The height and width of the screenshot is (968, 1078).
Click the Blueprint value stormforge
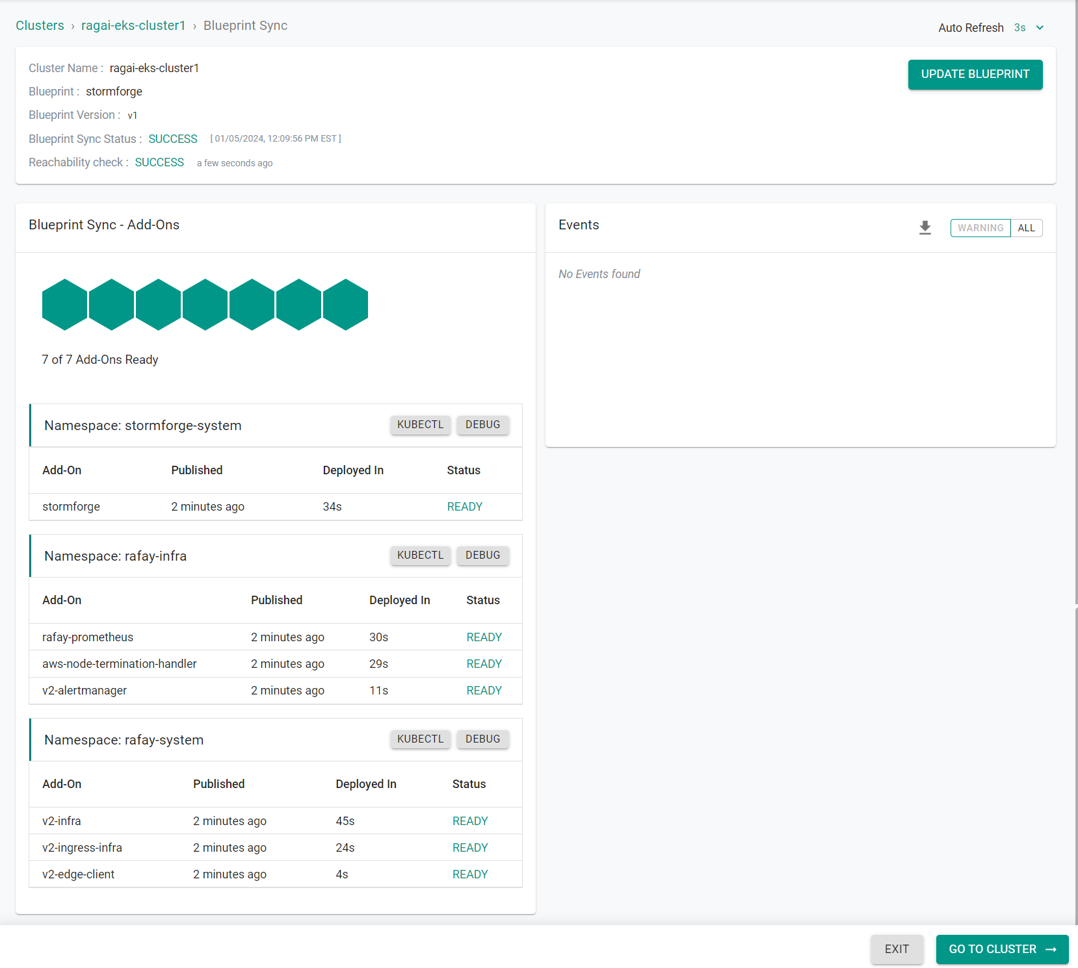coord(114,92)
